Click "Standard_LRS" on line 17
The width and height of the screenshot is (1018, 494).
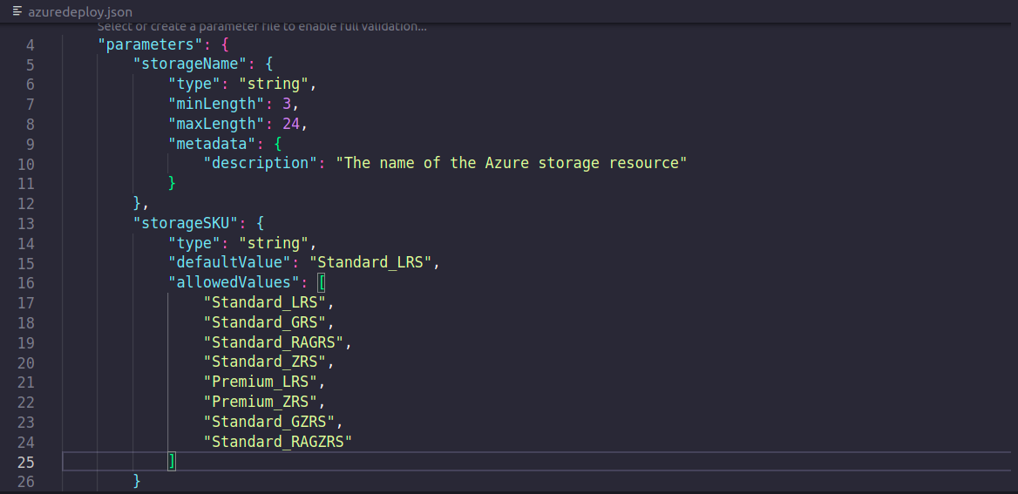(x=265, y=302)
